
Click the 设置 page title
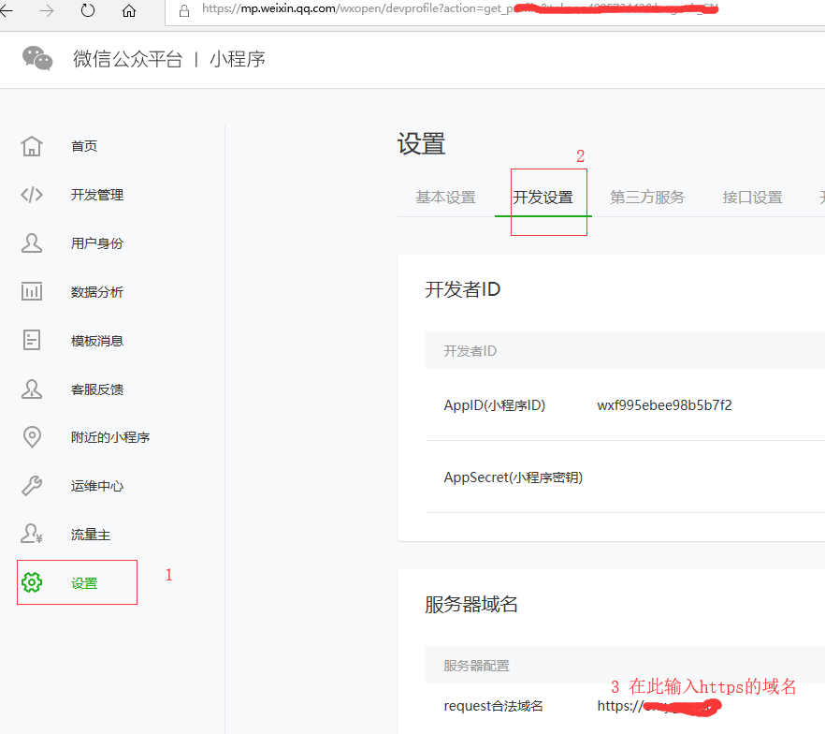(422, 144)
